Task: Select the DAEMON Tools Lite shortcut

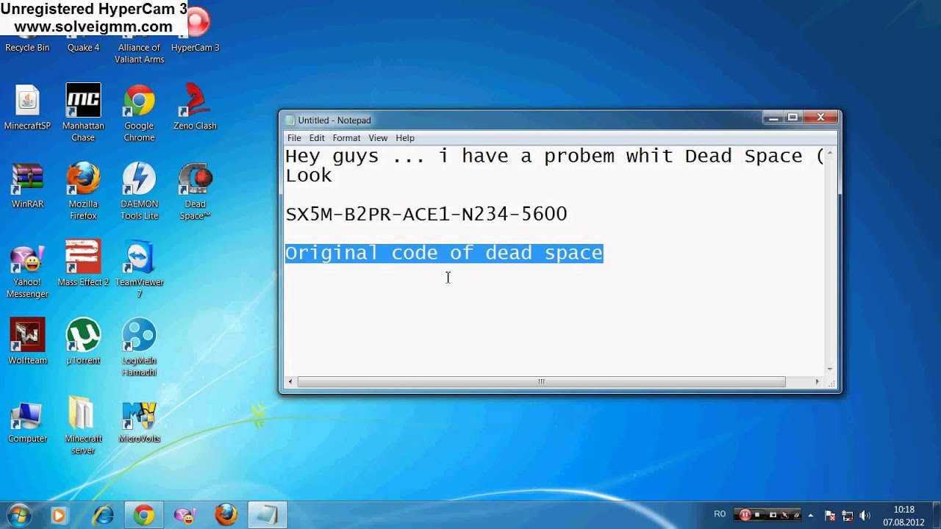Action: point(139,192)
